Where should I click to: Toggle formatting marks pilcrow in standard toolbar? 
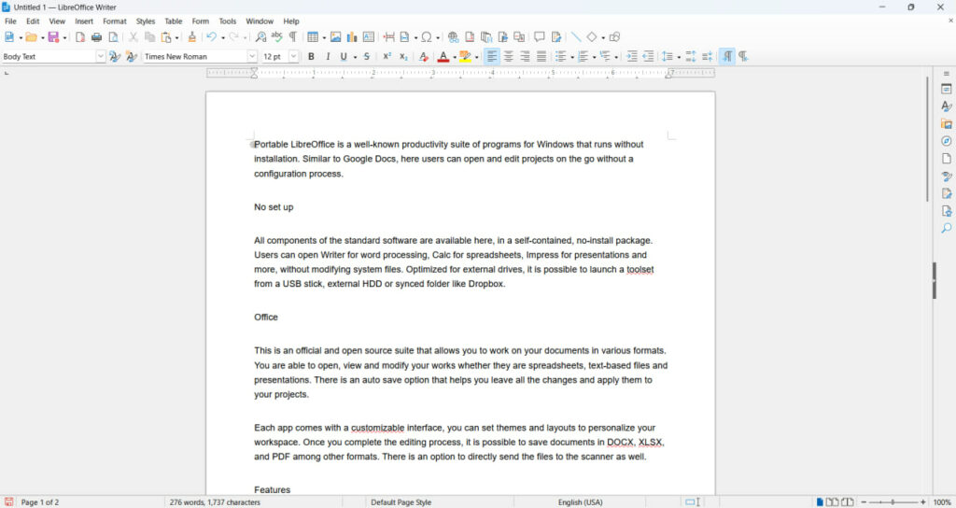tap(293, 37)
